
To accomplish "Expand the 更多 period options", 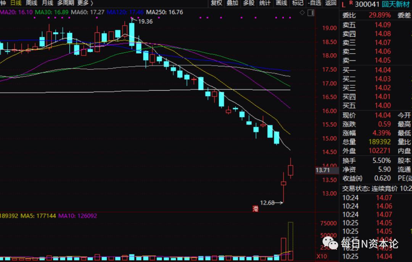I will pyautogui.click(x=85, y=3).
